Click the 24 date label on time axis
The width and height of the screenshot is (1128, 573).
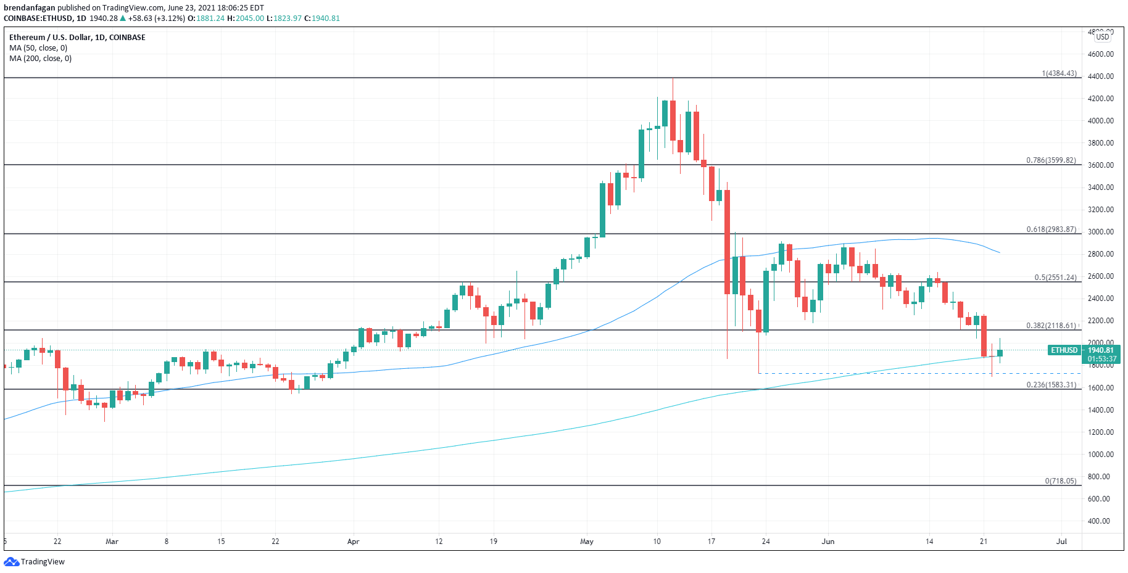point(766,542)
